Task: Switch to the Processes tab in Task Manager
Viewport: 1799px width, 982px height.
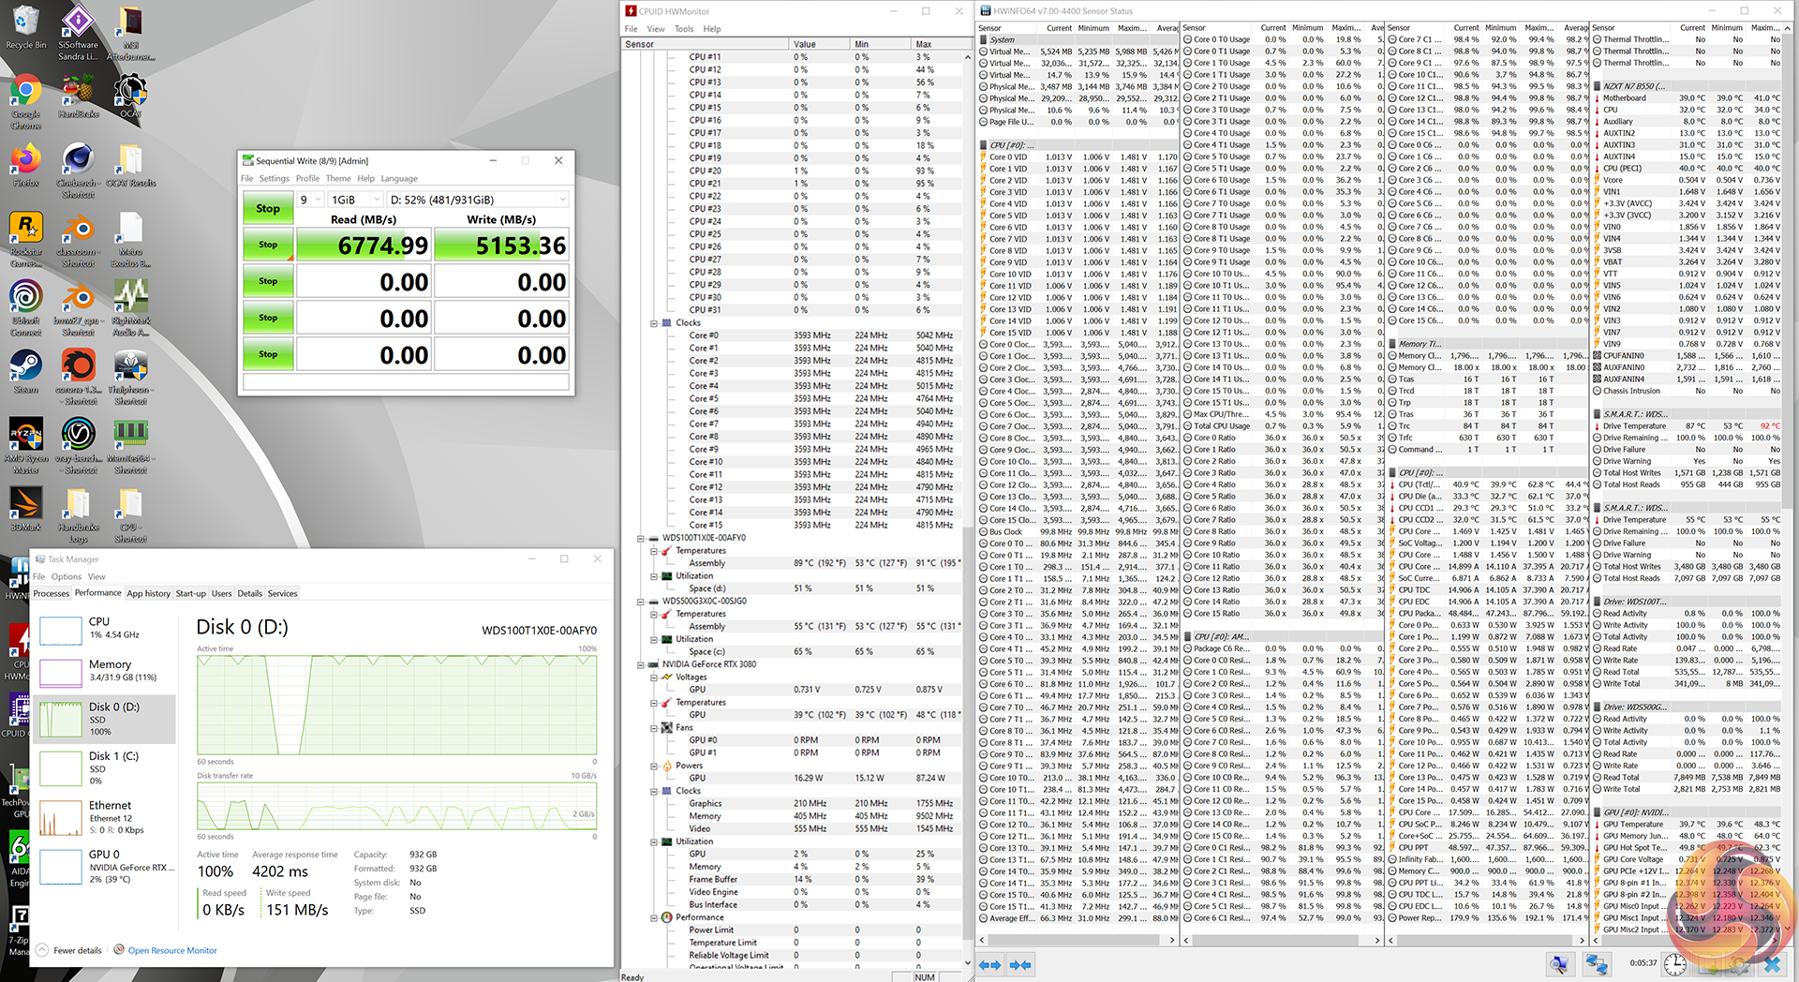Action: [x=52, y=593]
